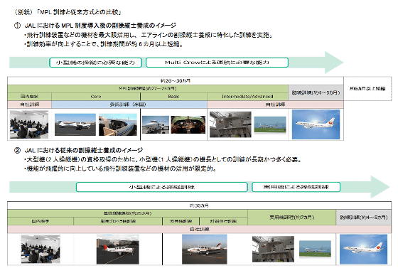398x273 pixels.
Task: Click the 小型機の操縦に必要な能力 box
Action: (x=95, y=63)
